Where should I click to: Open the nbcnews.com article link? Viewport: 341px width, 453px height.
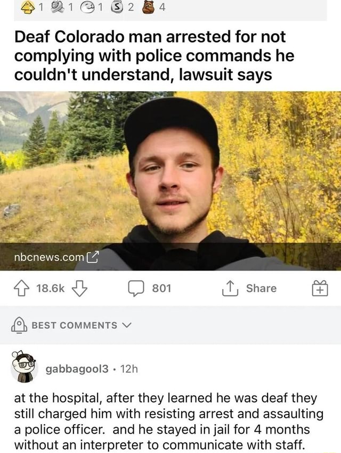coord(49,257)
